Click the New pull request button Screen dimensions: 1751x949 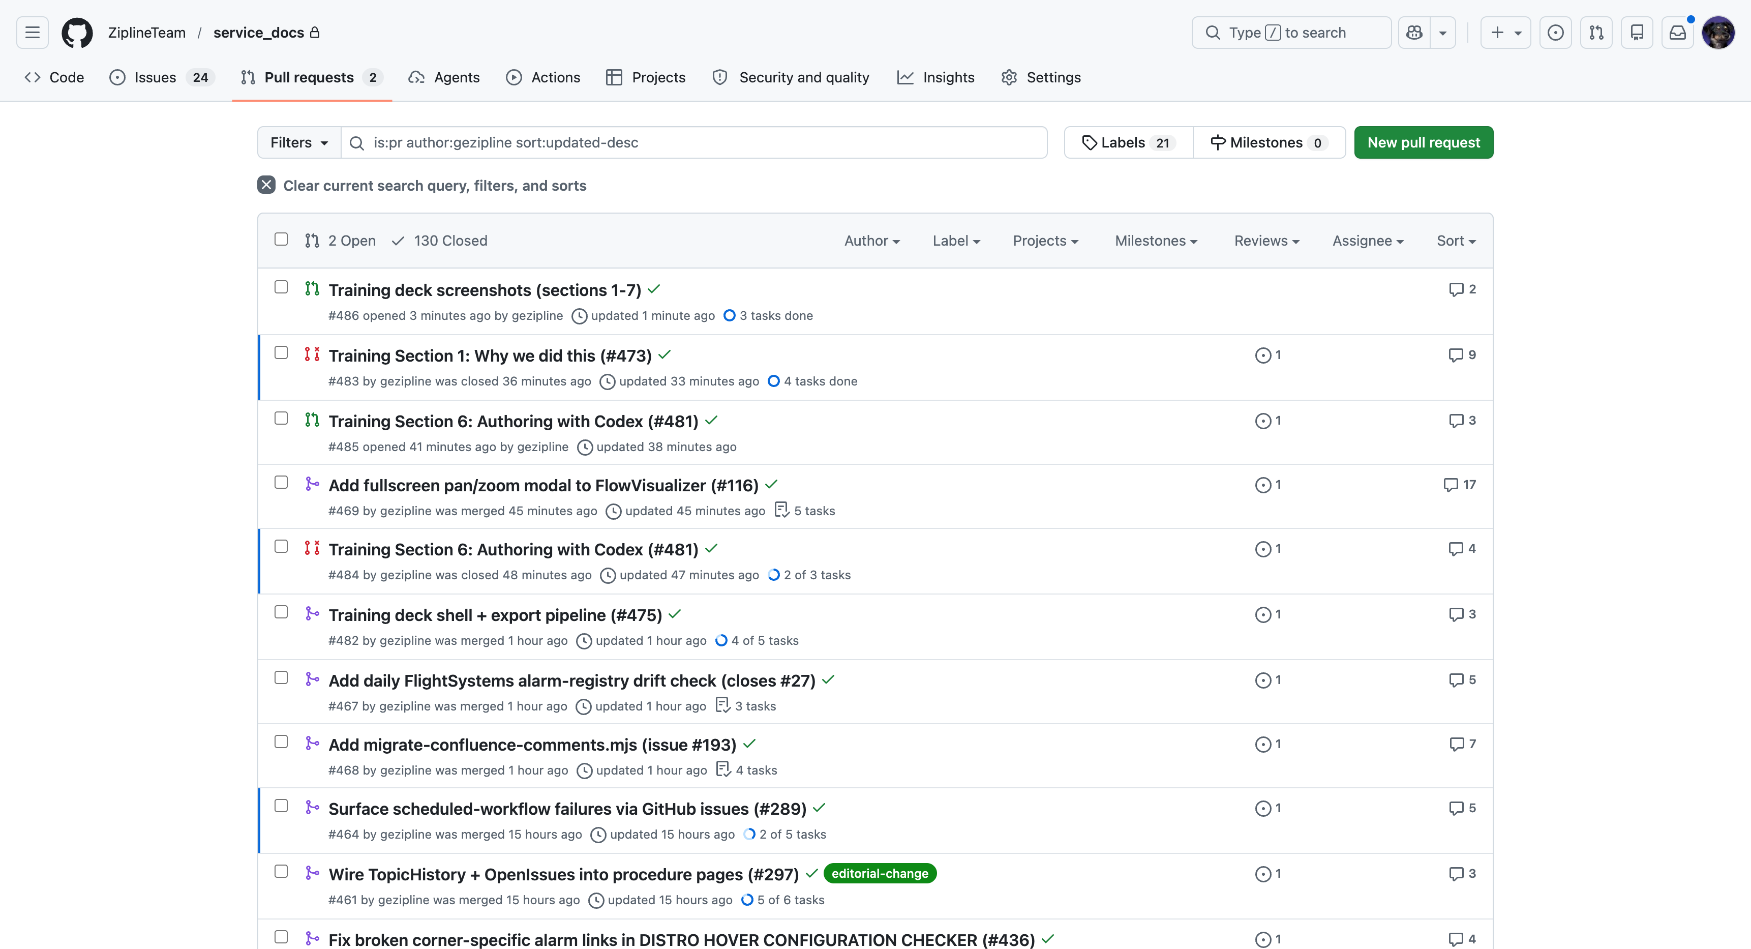pyautogui.click(x=1424, y=142)
